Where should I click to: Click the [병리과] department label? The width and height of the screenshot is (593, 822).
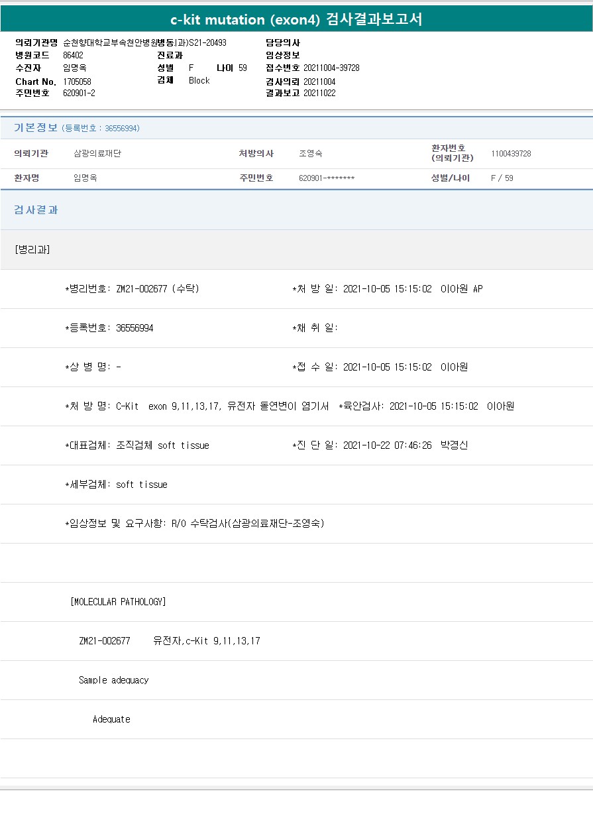click(x=32, y=249)
